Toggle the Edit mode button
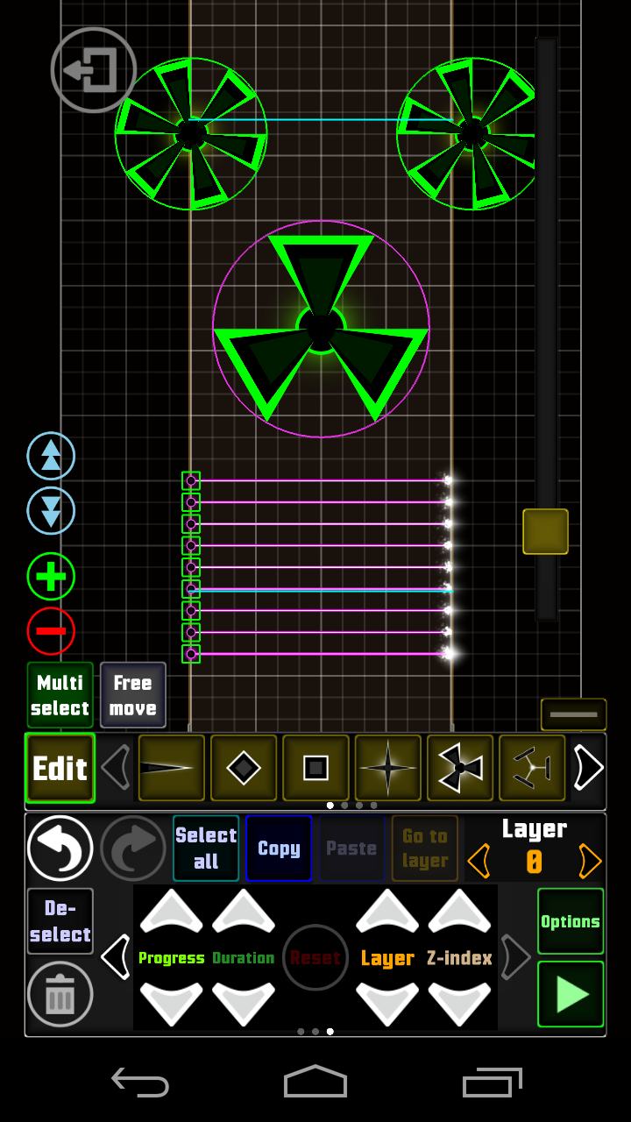 60,769
